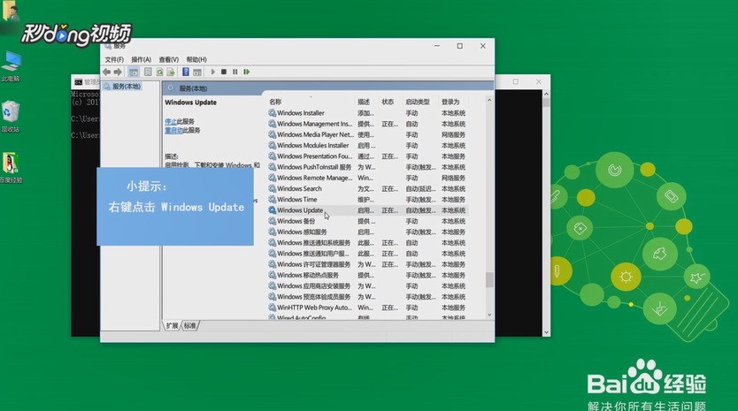Close the command prompt window
The width and height of the screenshot is (738, 411).
538,82
